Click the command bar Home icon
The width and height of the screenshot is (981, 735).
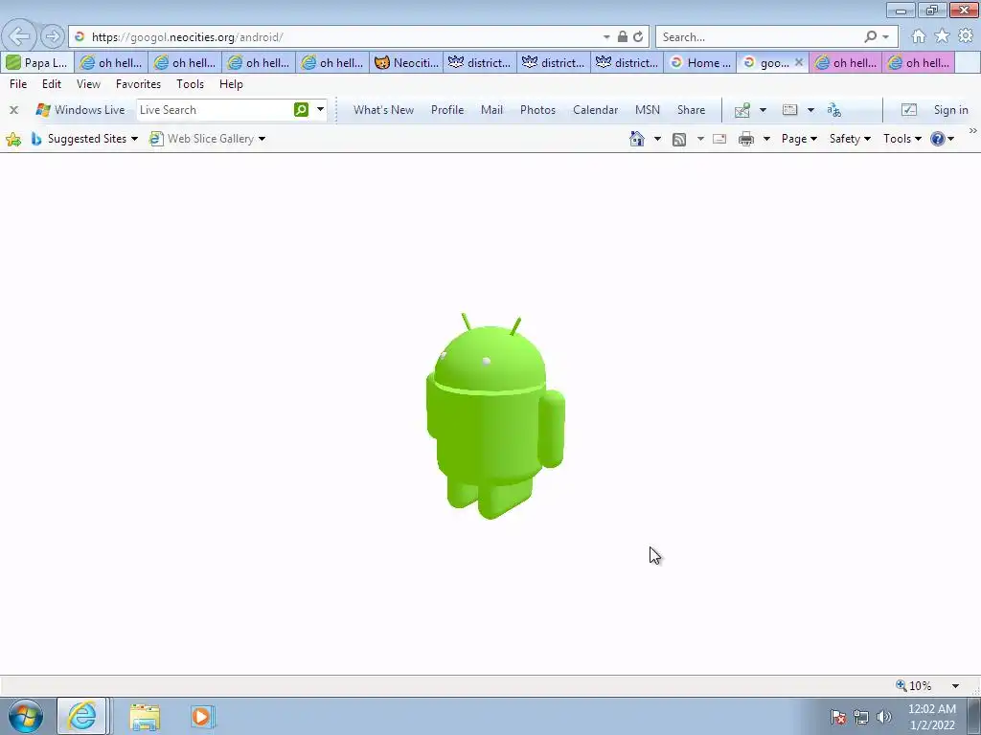click(637, 139)
